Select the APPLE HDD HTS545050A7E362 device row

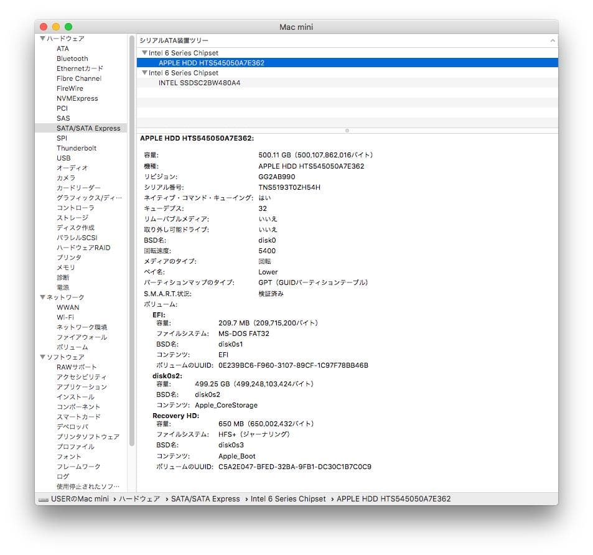click(x=347, y=63)
